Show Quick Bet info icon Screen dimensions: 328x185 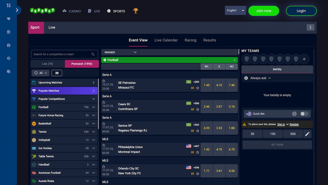(294, 114)
